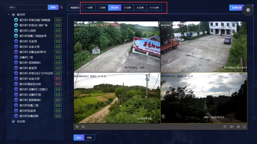
Task: Click the refresh icon beside the 搜索 button
Action: [62, 7]
